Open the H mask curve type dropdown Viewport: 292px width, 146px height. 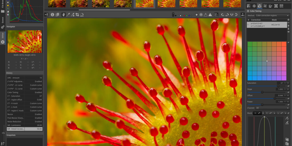263,113
